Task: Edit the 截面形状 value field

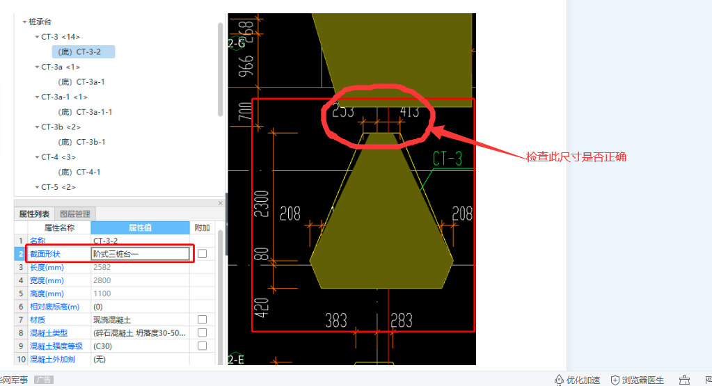Action: point(140,254)
